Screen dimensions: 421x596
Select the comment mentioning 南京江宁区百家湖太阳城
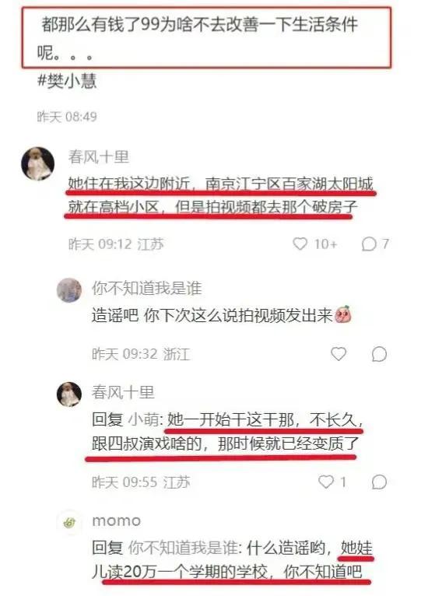point(220,195)
